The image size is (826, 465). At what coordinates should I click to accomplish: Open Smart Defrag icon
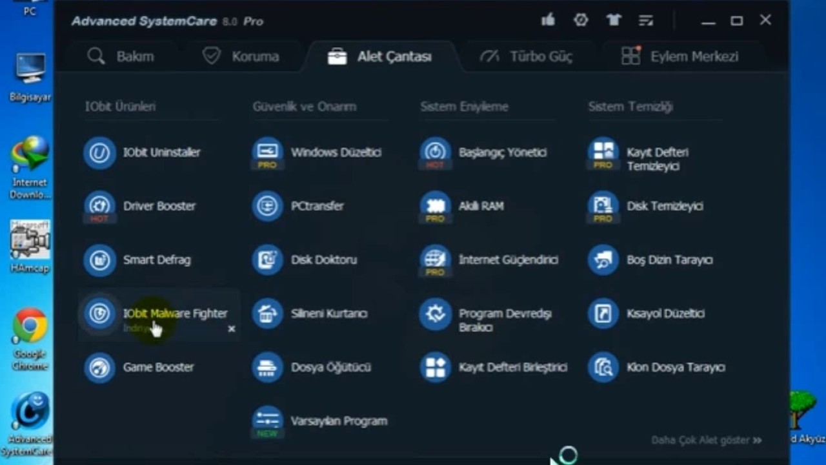coord(99,260)
